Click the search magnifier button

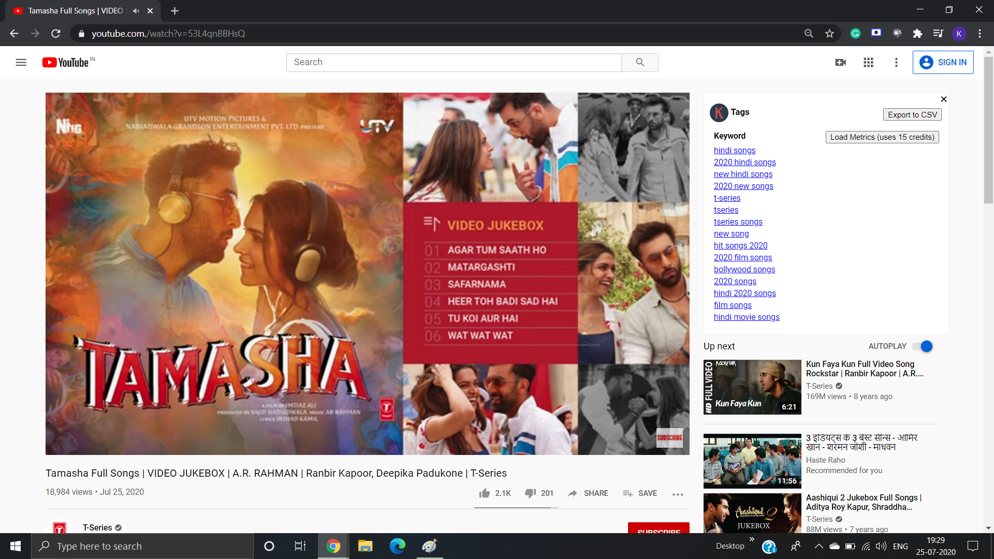(640, 62)
